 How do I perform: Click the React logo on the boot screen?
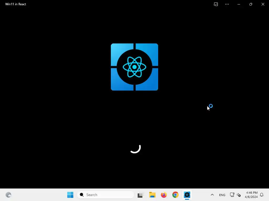point(134,67)
